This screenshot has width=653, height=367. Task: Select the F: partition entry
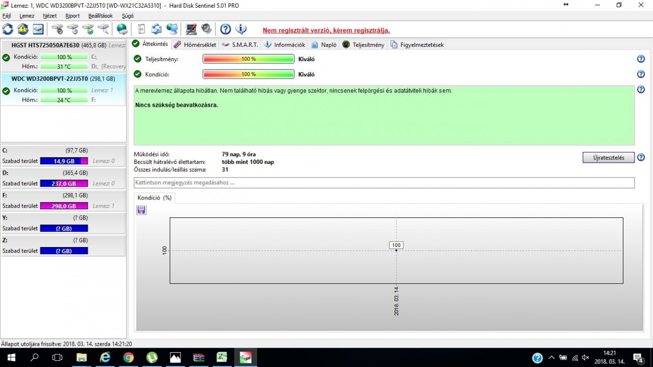pos(63,201)
